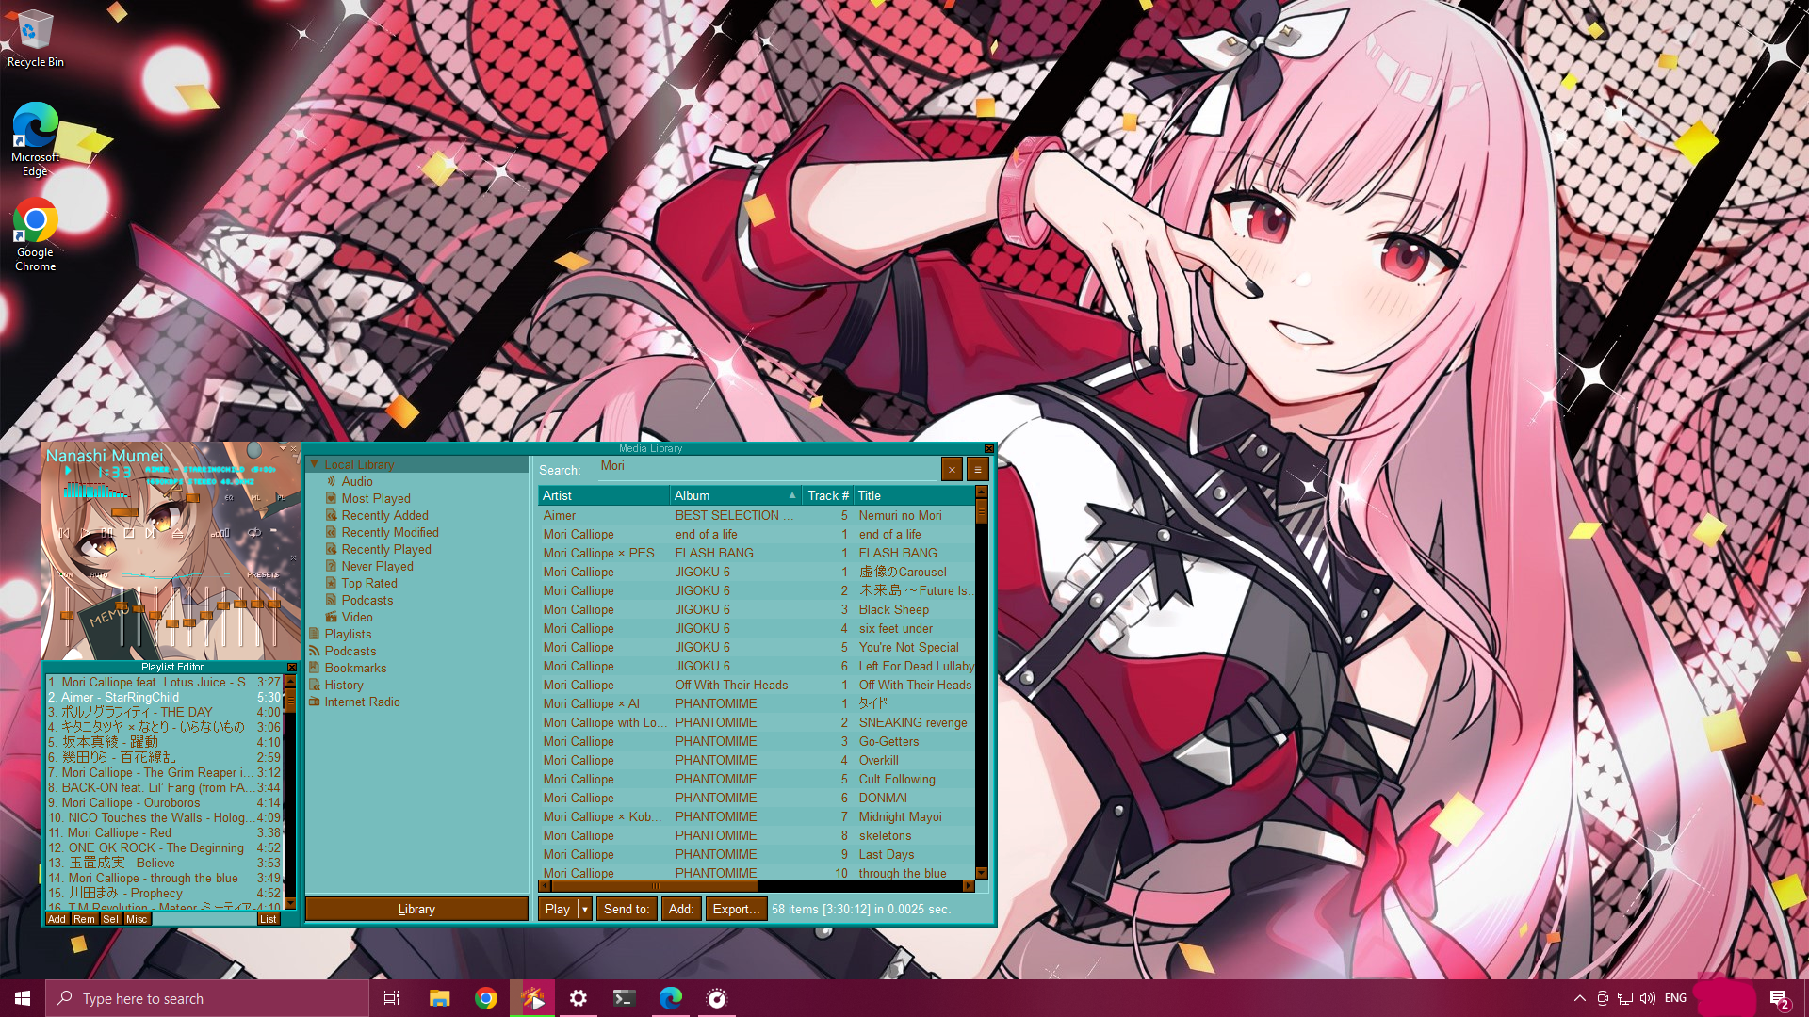
Task: Open the Media Library view options icon
Action: tap(977, 469)
